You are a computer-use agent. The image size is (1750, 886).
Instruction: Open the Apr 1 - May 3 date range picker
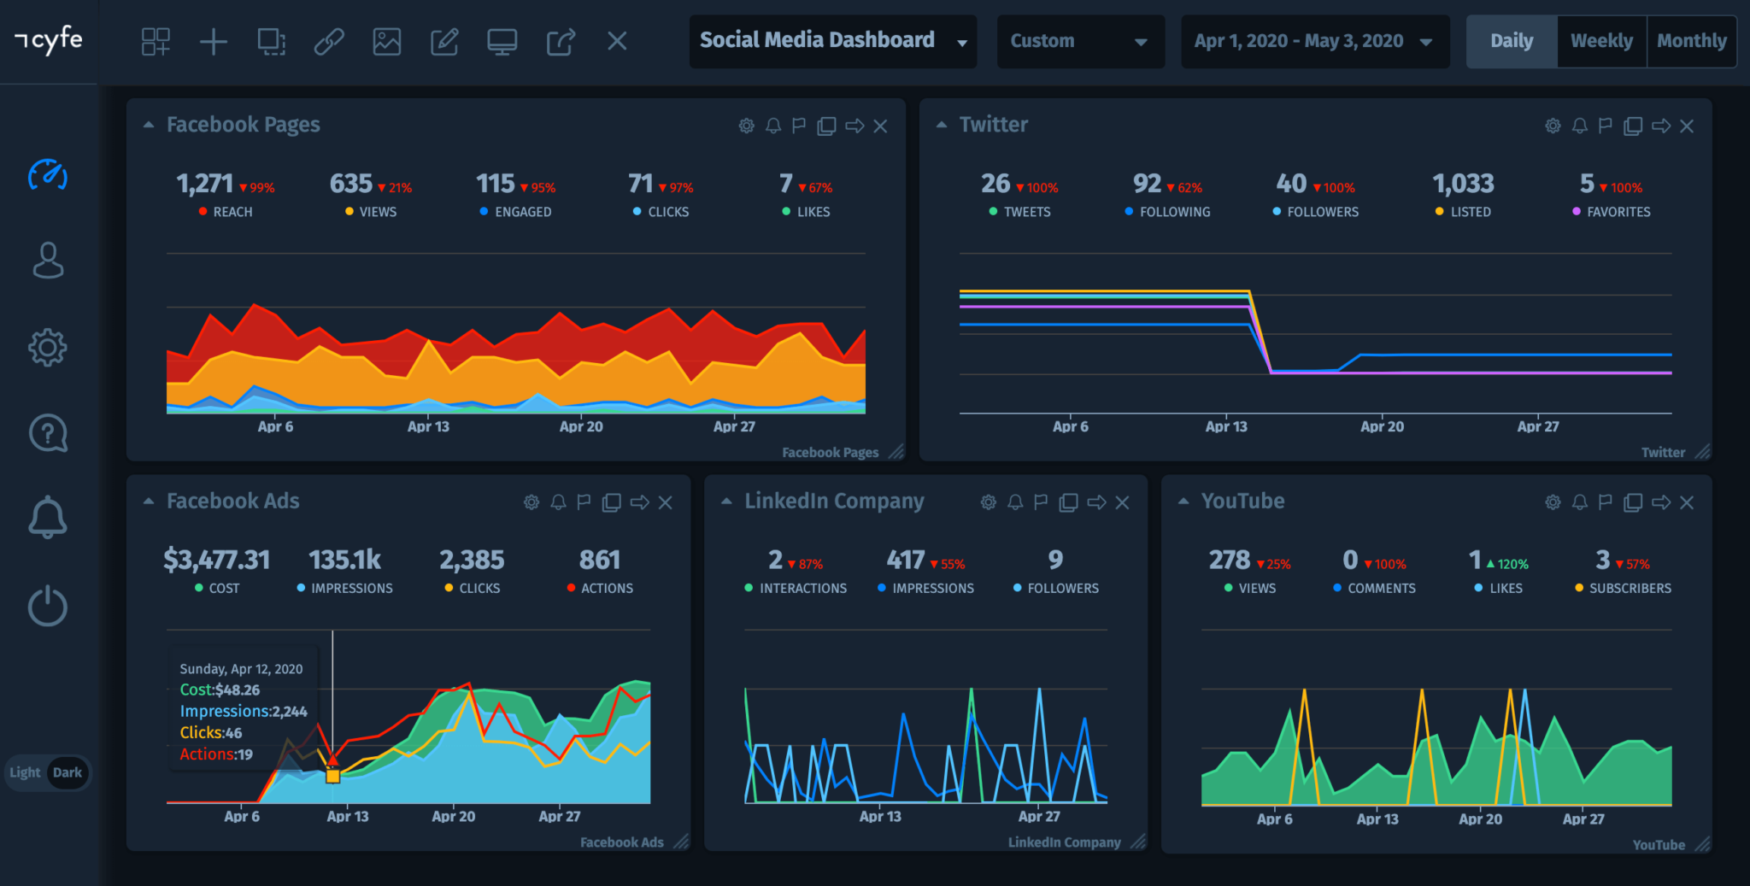point(1314,41)
